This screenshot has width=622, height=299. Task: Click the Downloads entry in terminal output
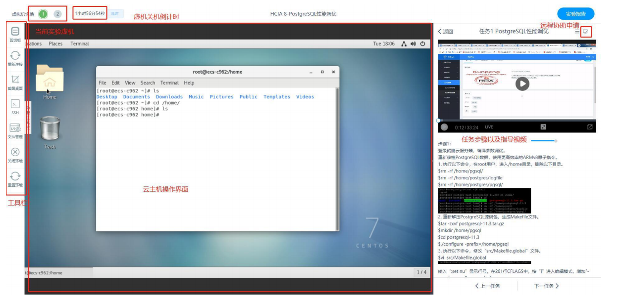tap(169, 97)
